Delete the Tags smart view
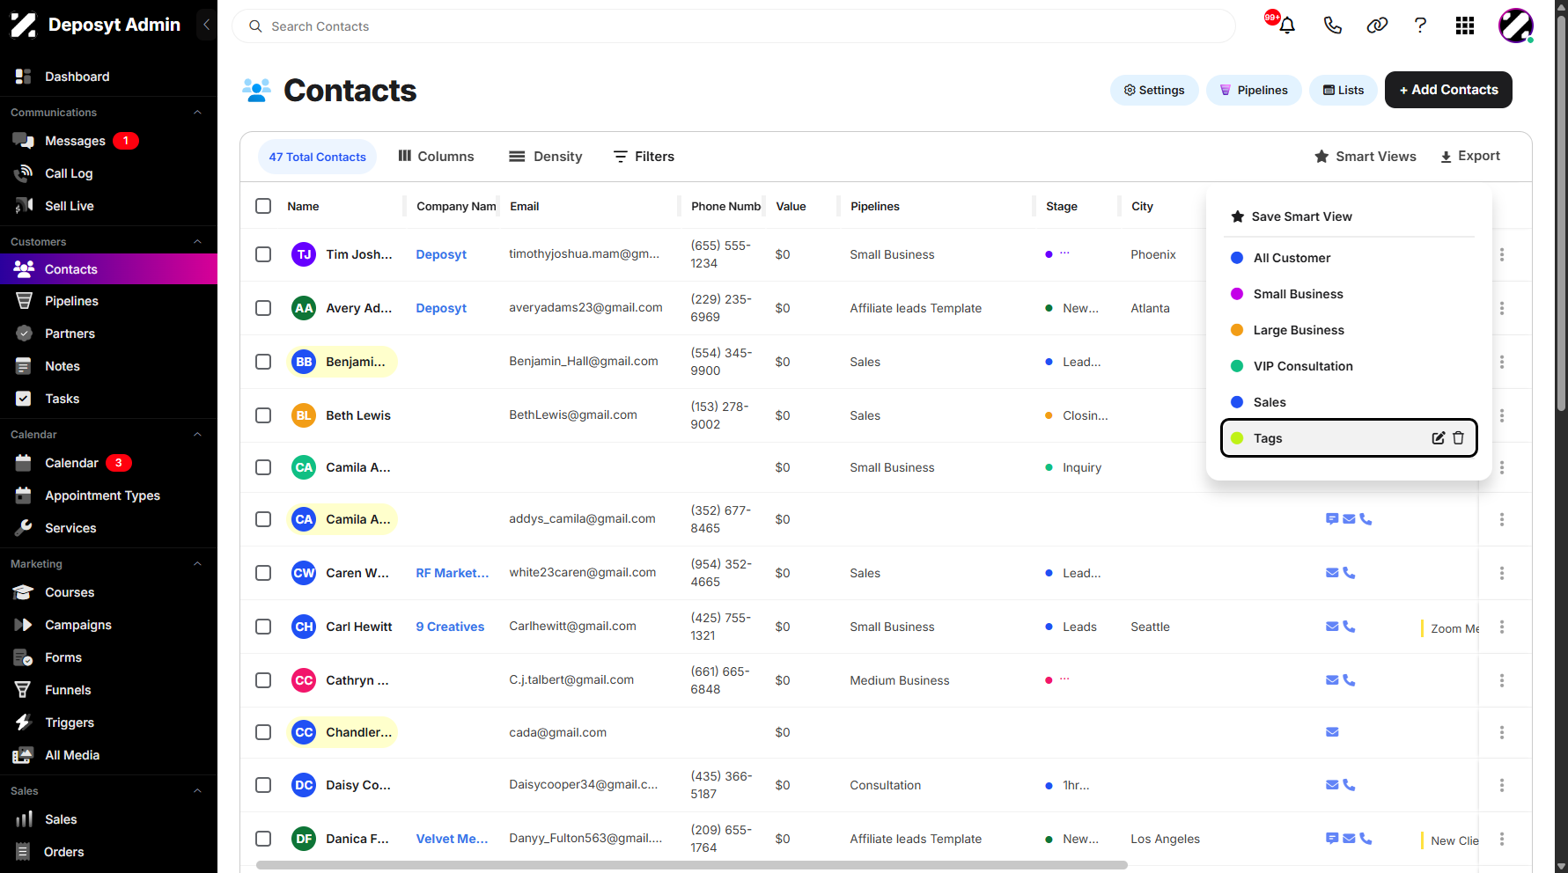This screenshot has width=1568, height=873. click(1459, 438)
